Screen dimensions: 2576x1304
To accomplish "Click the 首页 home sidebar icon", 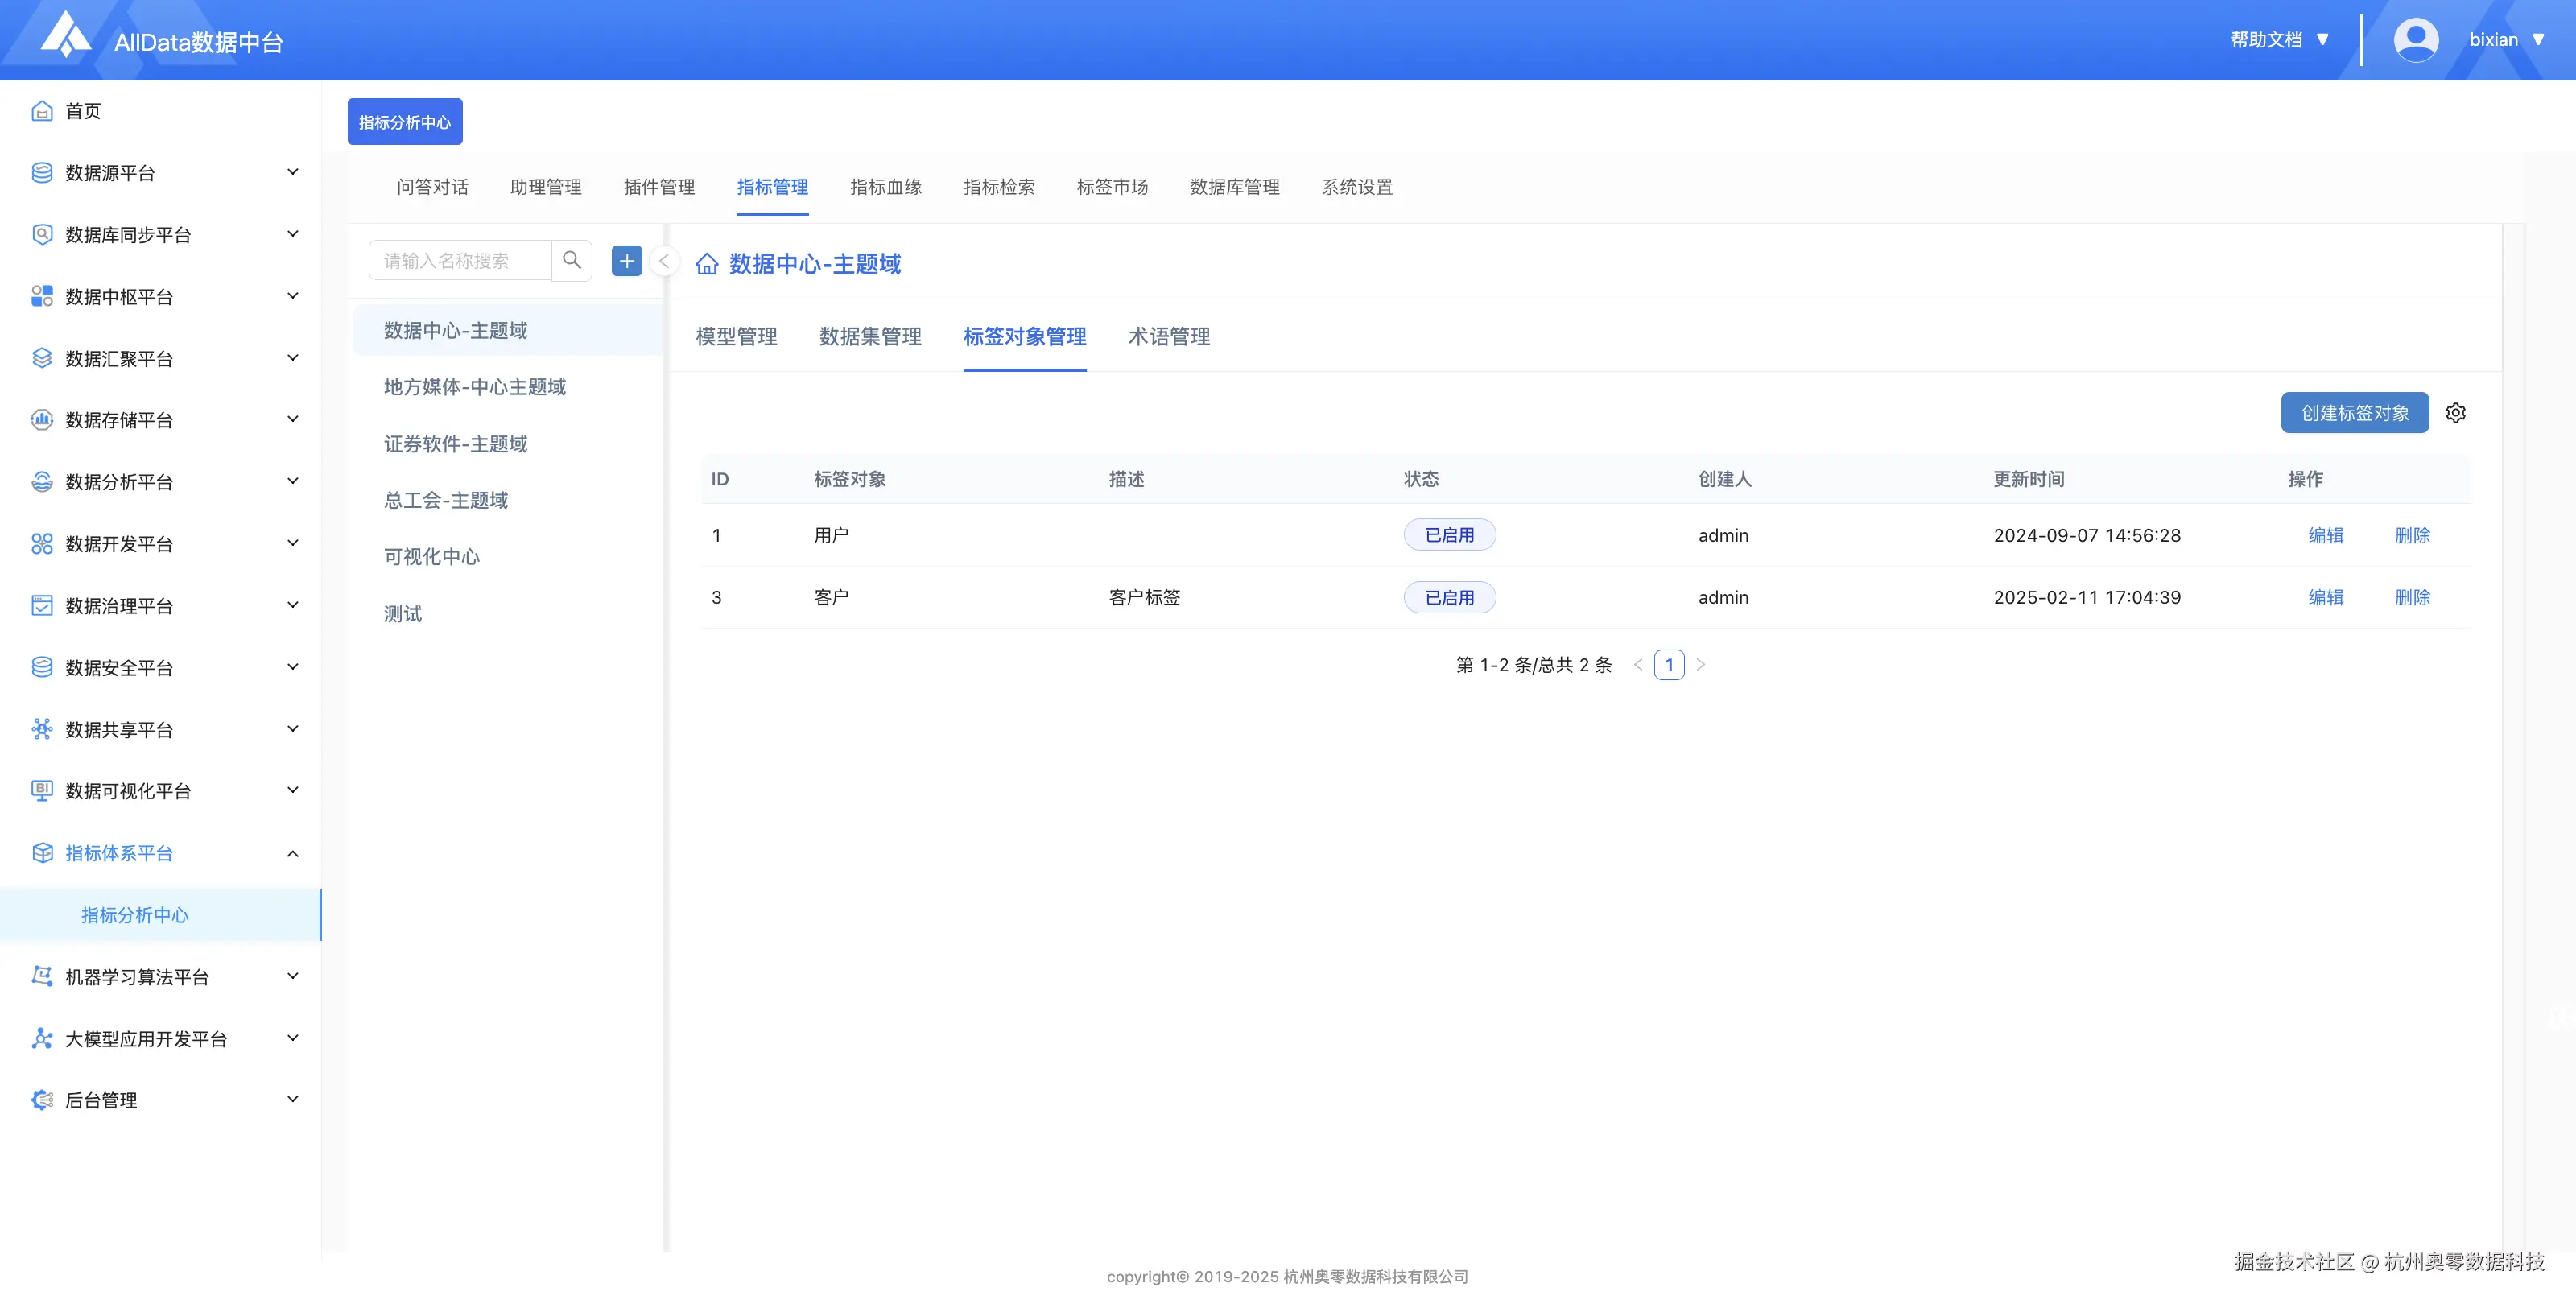I will [42, 111].
